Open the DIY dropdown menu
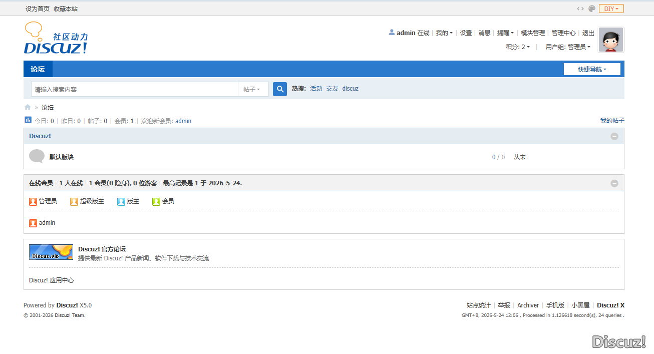 (611, 9)
